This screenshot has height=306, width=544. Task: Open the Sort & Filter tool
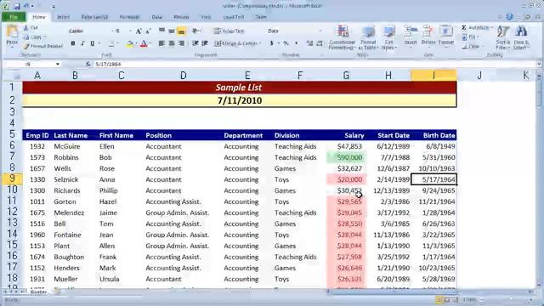point(502,37)
